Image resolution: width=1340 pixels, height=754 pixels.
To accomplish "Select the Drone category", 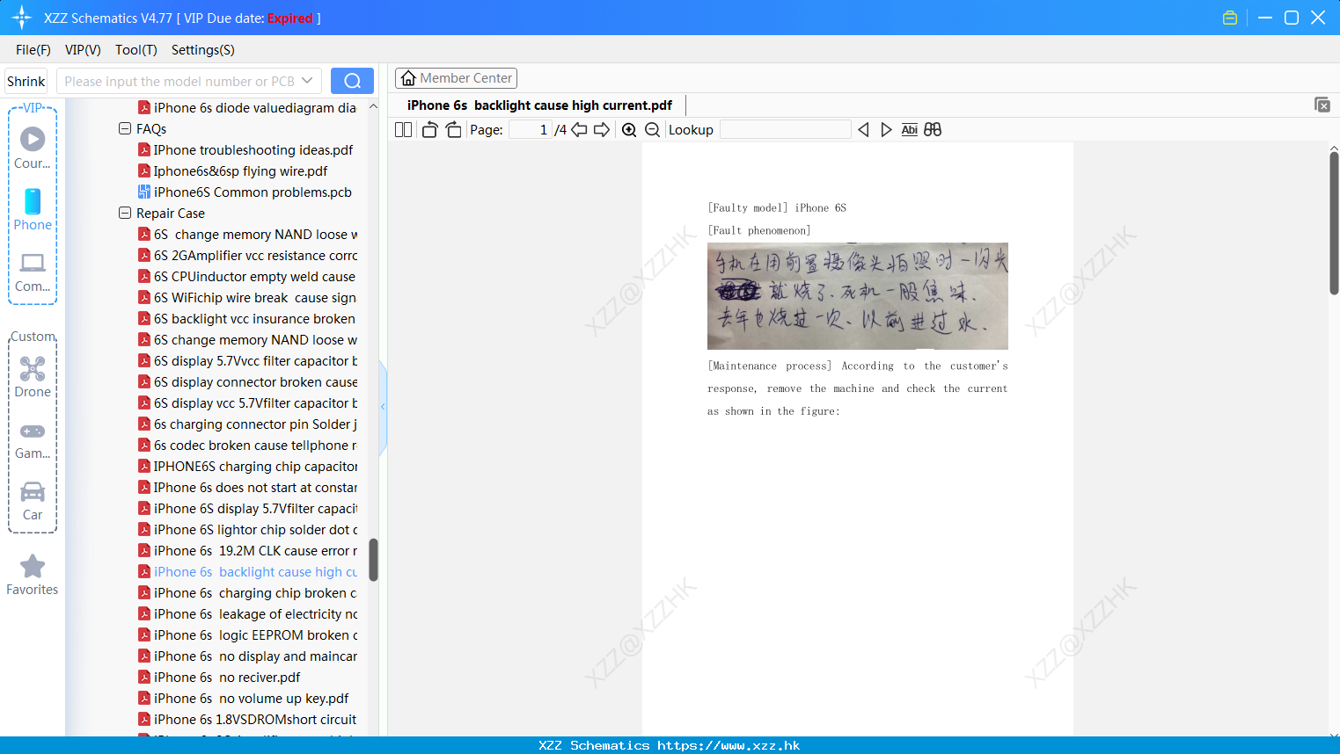I will click(33, 377).
